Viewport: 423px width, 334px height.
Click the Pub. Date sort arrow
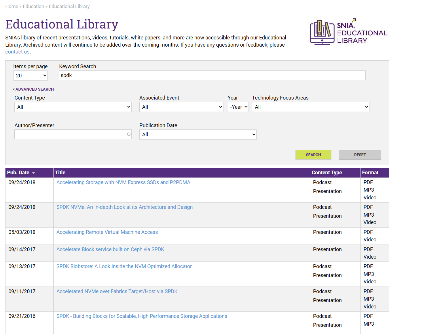click(x=34, y=173)
